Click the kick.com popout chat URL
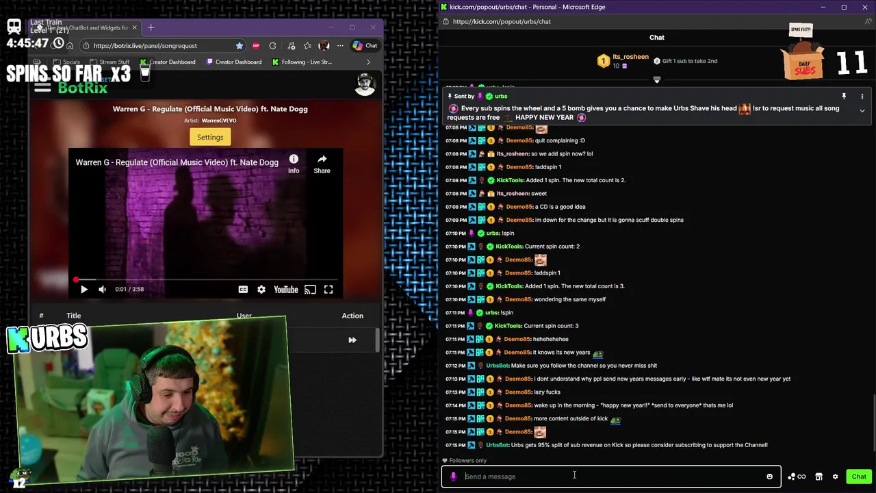The width and height of the screenshot is (876, 493). (502, 21)
